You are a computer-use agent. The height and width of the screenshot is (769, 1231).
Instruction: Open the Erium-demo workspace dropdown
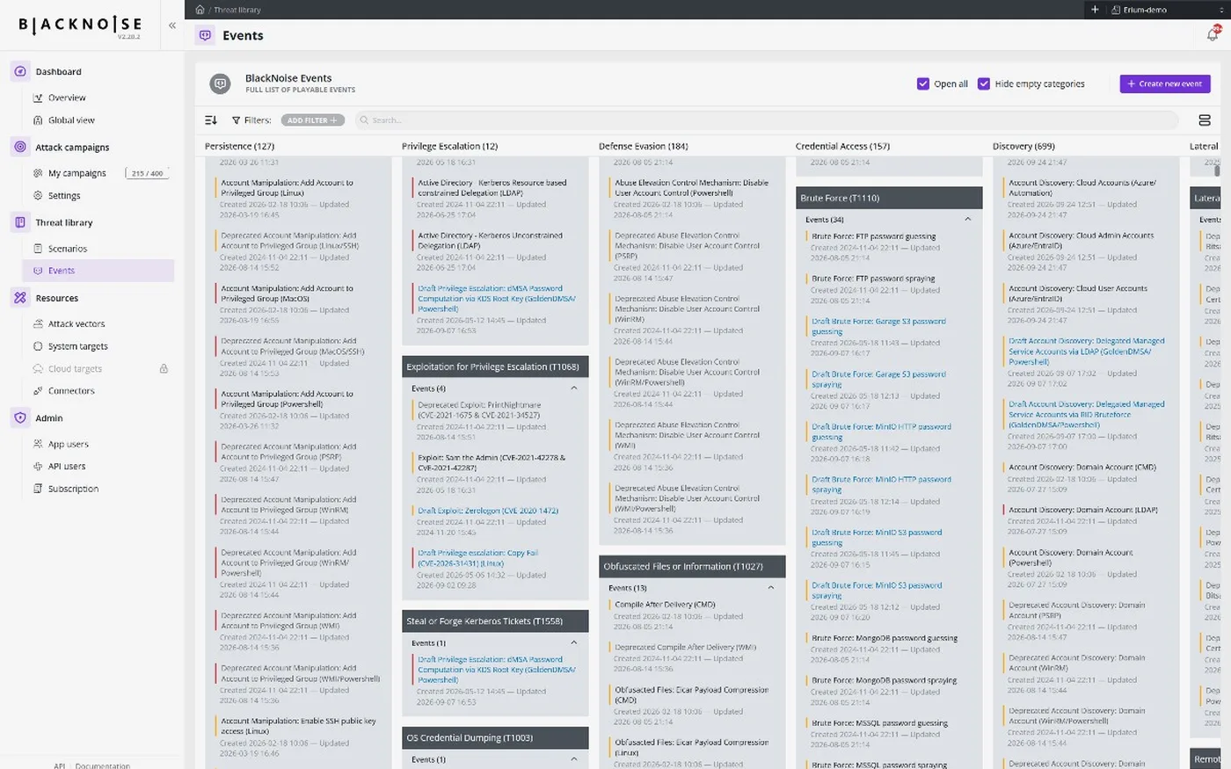pyautogui.click(x=1165, y=10)
